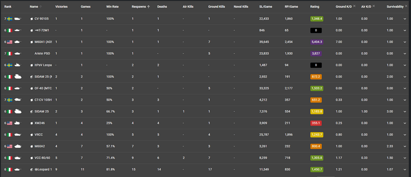Remove the Air K/D column with its X
The width and height of the screenshot is (411, 177).
point(374,6)
